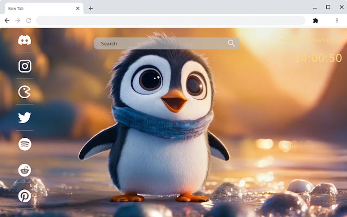Open the Pinterest shortcut
Screen dimensions: 347x217
click(x=24, y=196)
